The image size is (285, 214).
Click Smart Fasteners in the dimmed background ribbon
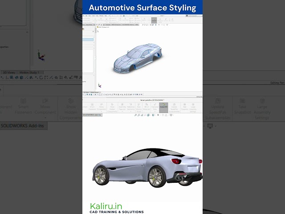coord(23,107)
